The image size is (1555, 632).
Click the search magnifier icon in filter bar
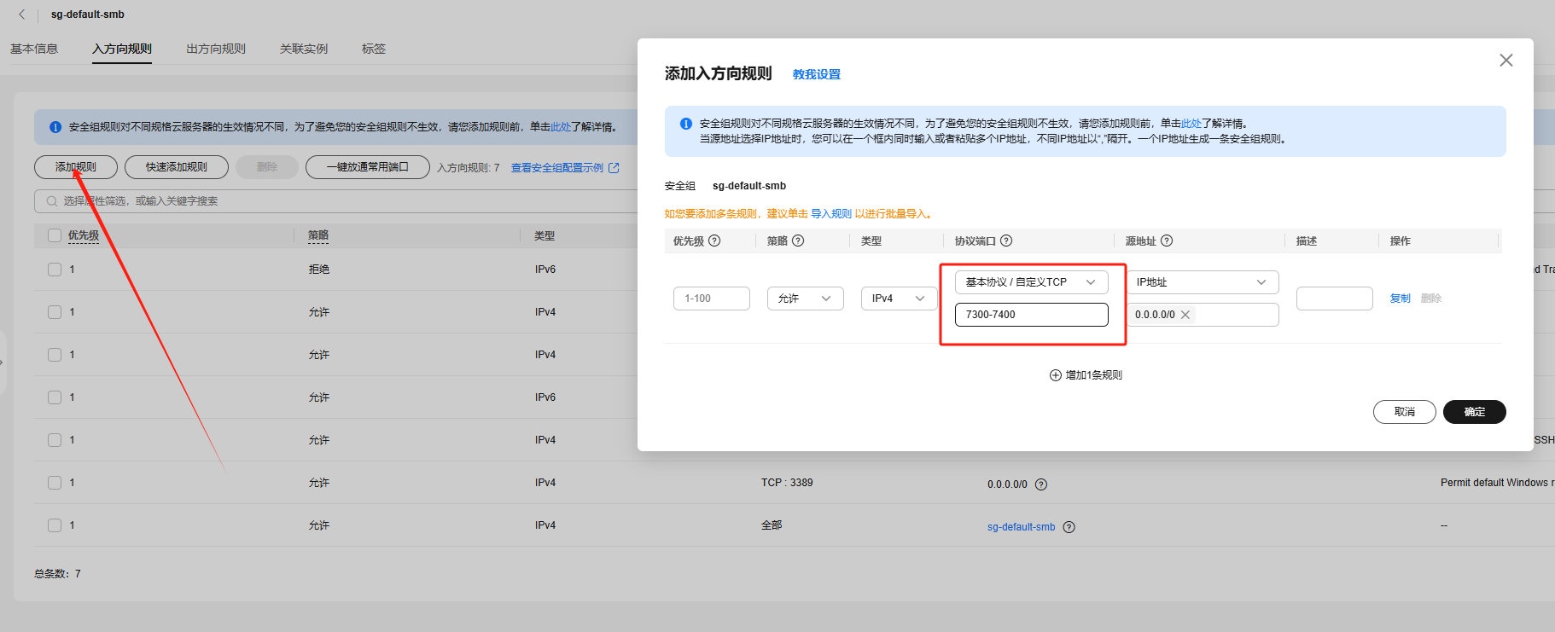[52, 201]
